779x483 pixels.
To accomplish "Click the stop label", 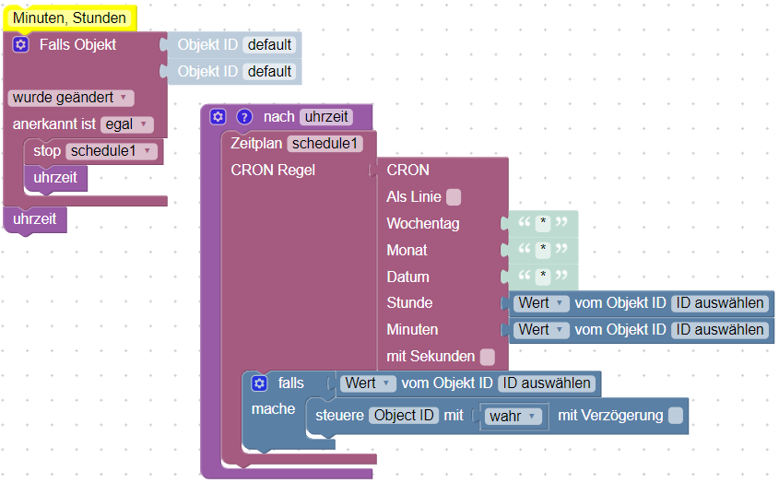I will click(47, 151).
